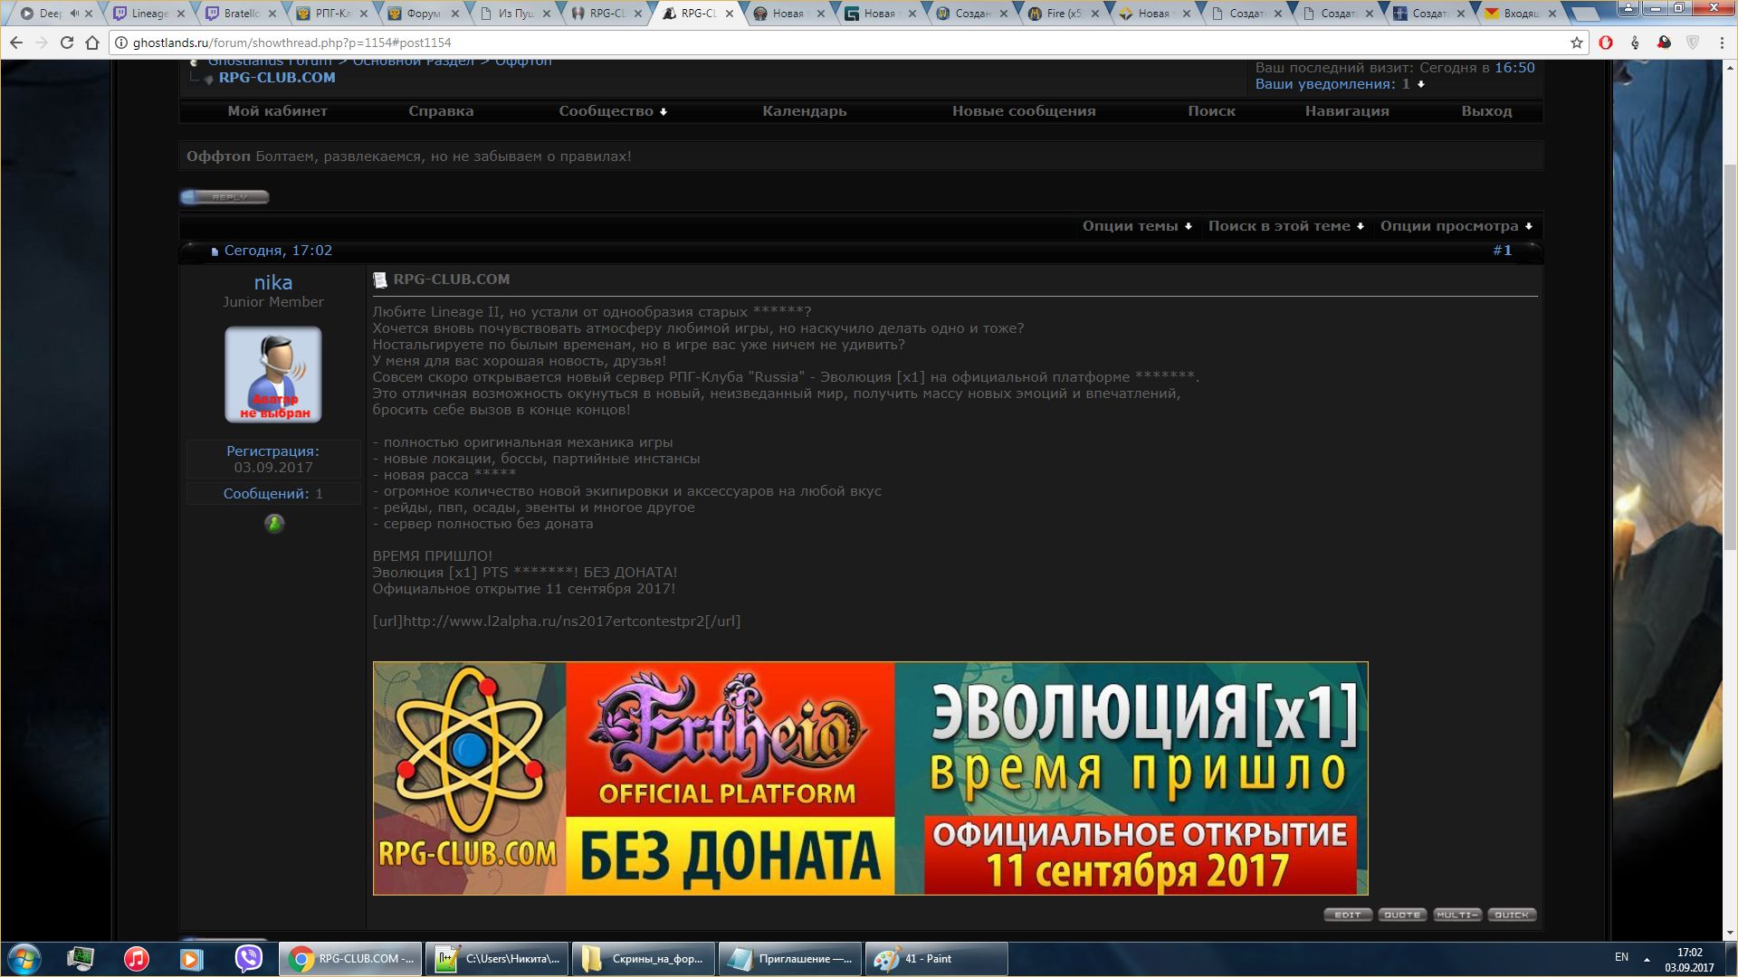Switch to Notepad++ C:\Users taskbar item
Screen dimensions: 1738x977
point(497,958)
